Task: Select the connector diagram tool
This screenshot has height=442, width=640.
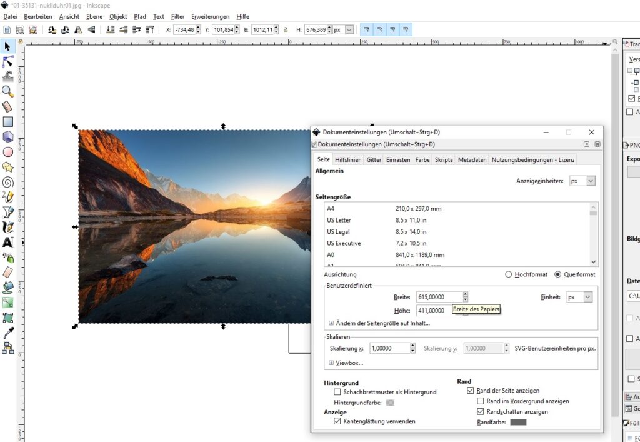Action: (7, 348)
